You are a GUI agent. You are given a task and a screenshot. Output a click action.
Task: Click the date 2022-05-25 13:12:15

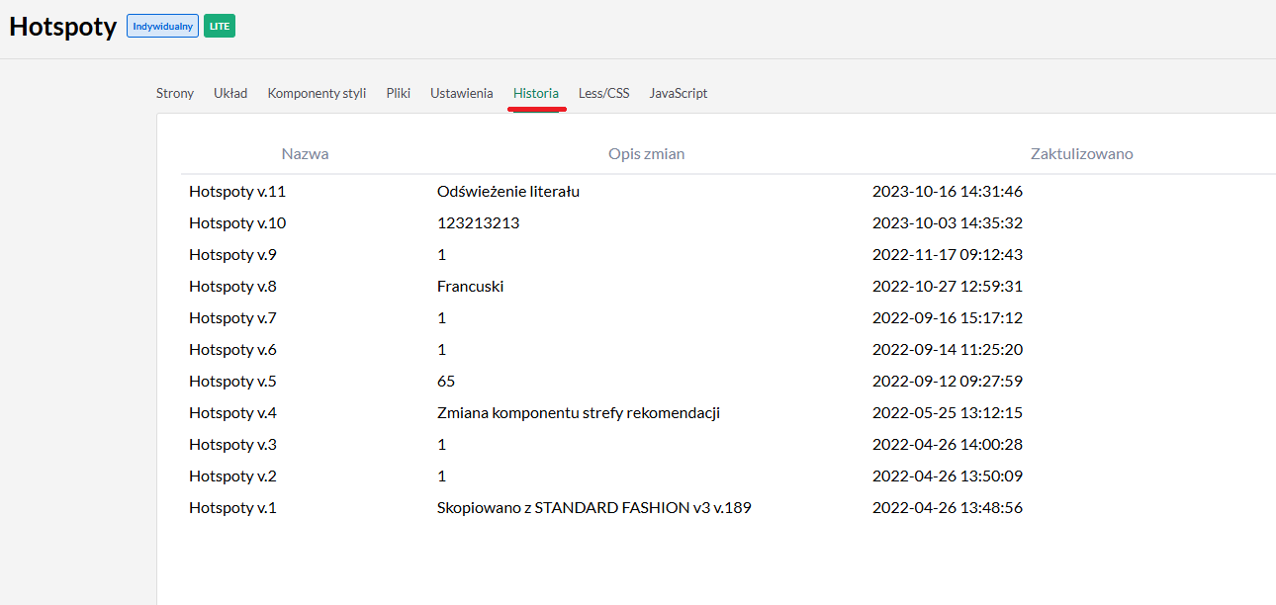click(x=948, y=413)
